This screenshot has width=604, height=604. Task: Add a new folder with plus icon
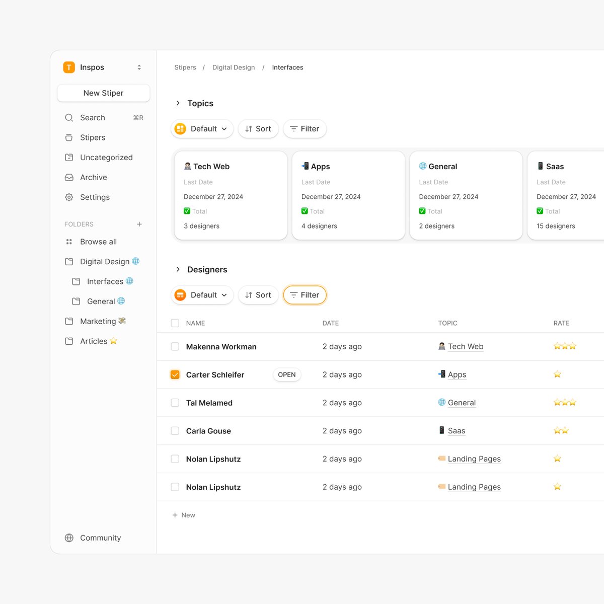coord(139,224)
